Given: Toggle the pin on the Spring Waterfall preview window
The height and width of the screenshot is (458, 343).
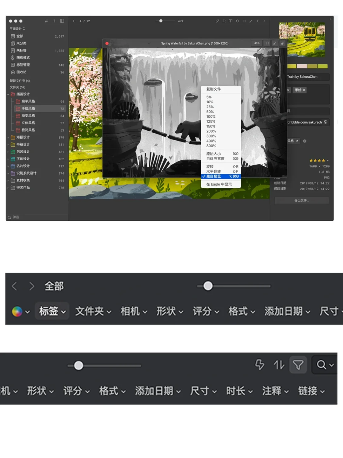Looking at the screenshot, I should (x=282, y=44).
